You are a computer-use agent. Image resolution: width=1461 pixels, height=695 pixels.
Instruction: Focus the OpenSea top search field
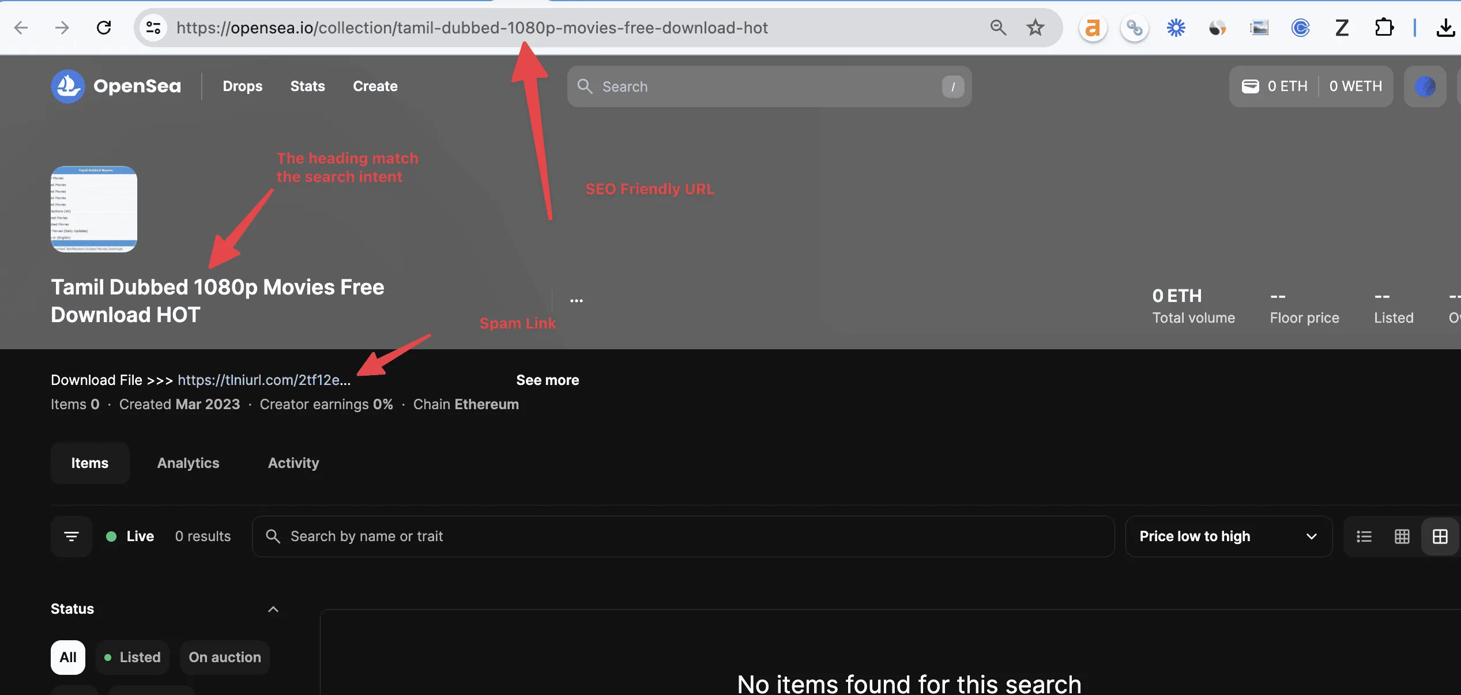coord(769,86)
